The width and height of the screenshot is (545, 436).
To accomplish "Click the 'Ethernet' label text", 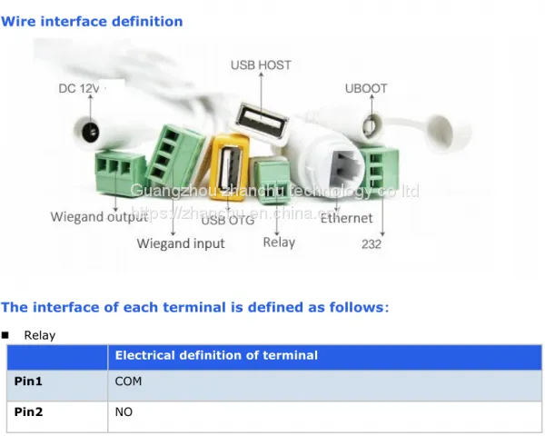I will 346,218.
